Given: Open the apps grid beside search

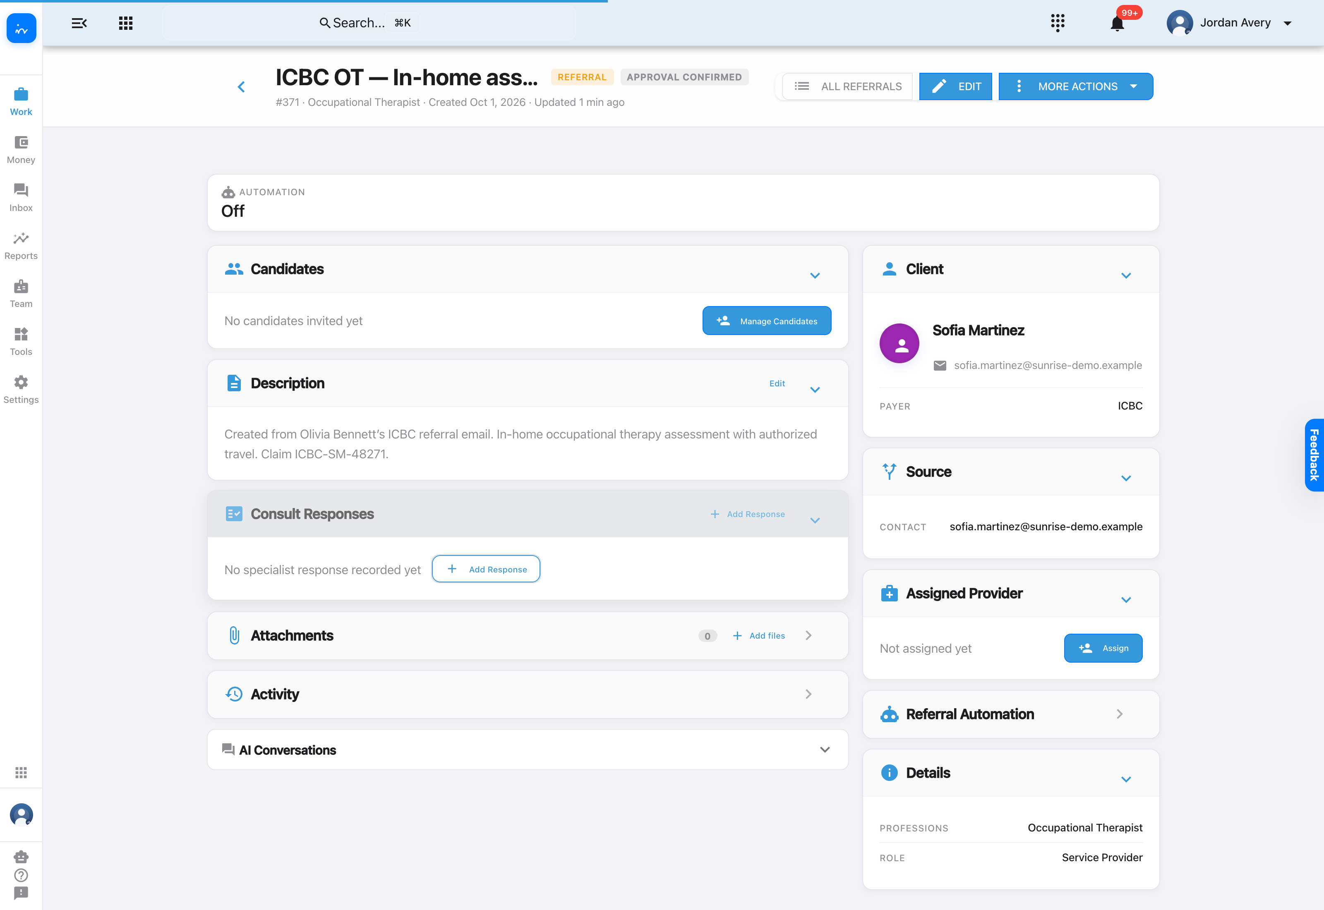Looking at the screenshot, I should click(125, 23).
